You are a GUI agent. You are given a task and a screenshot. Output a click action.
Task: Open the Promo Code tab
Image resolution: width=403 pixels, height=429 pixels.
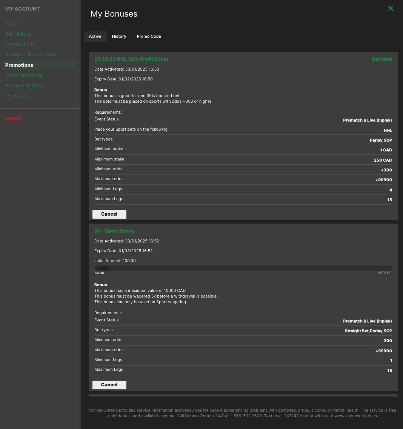click(149, 36)
